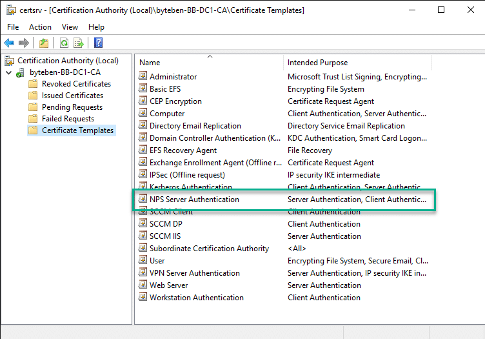The width and height of the screenshot is (485, 339).
Task: Click the SCCM IIS template icon
Action: coord(143,236)
